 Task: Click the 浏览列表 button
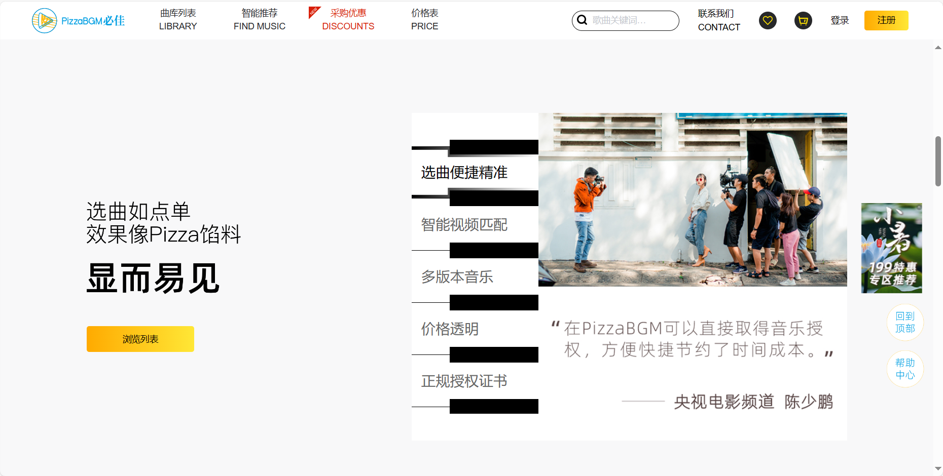140,339
